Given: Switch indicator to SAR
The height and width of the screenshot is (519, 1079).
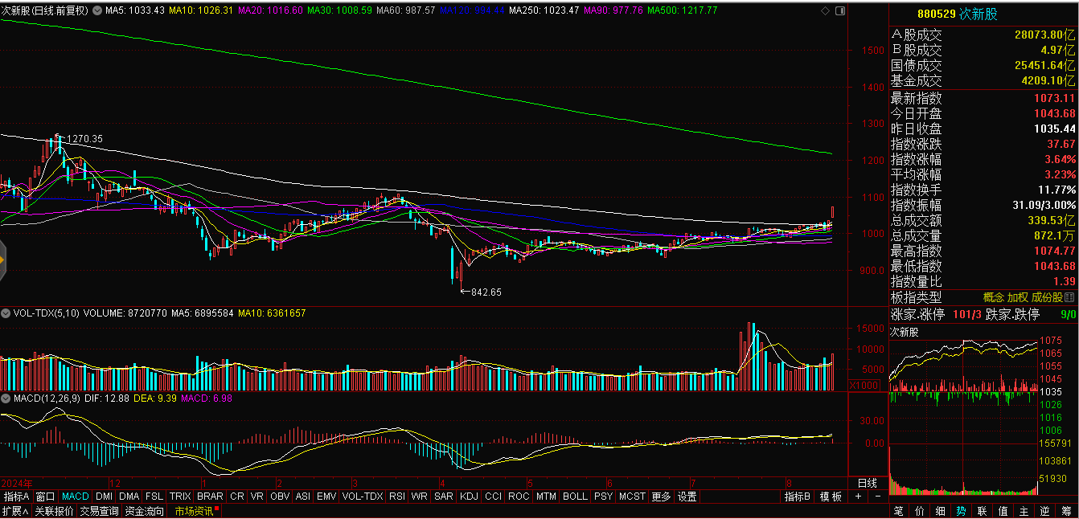Looking at the screenshot, I should pos(444,497).
